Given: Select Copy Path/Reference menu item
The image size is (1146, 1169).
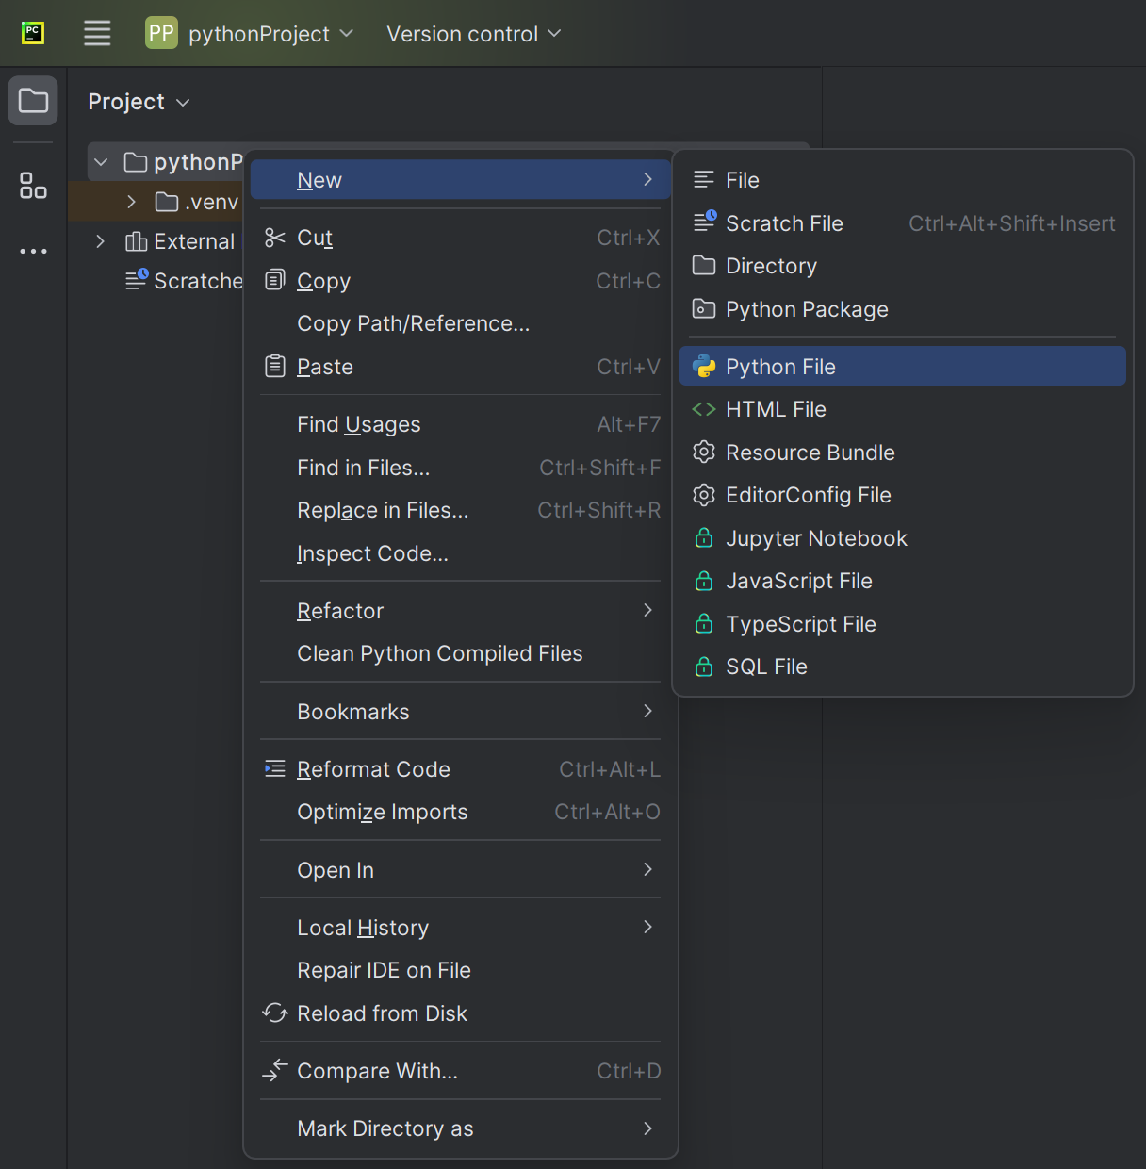Looking at the screenshot, I should coord(413,323).
